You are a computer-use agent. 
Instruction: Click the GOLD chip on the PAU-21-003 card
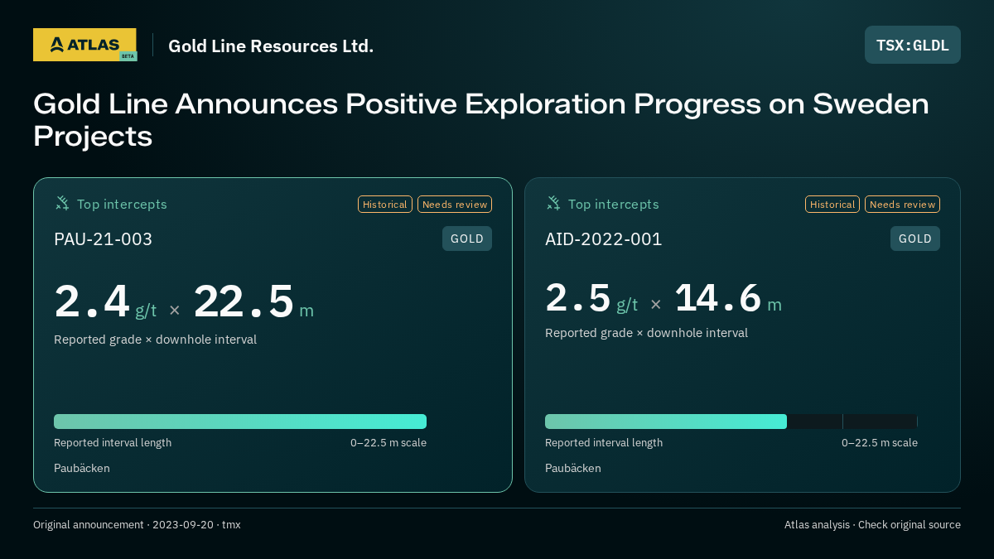467,239
